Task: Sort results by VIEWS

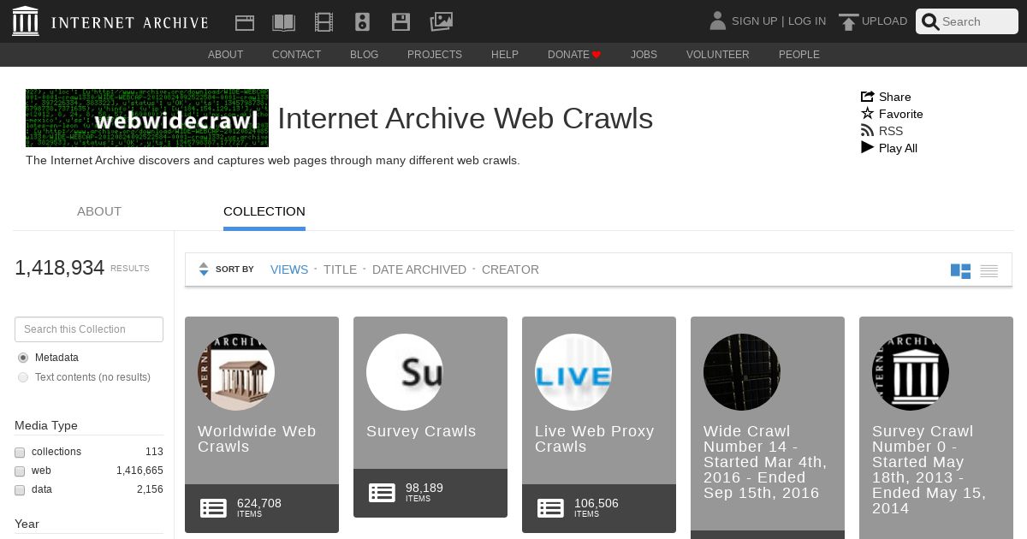Action: (x=289, y=269)
